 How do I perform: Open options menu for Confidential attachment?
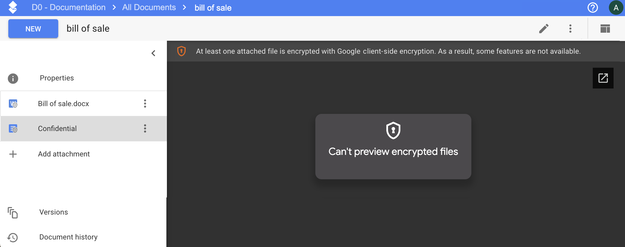pyautogui.click(x=145, y=128)
